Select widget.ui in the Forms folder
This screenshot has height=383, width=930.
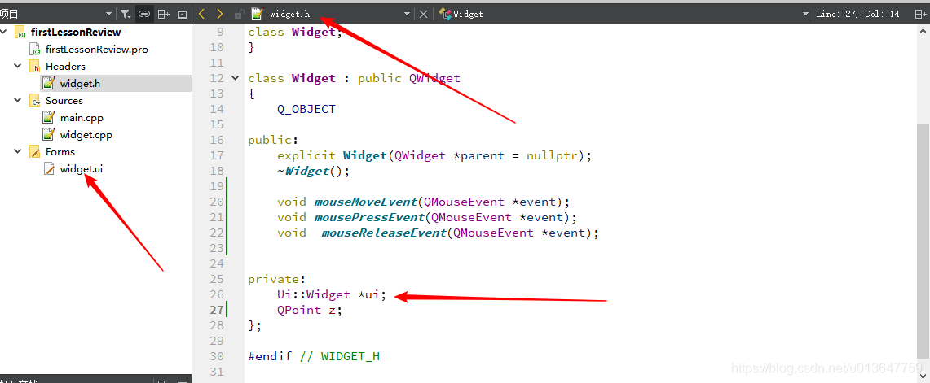[x=82, y=169]
